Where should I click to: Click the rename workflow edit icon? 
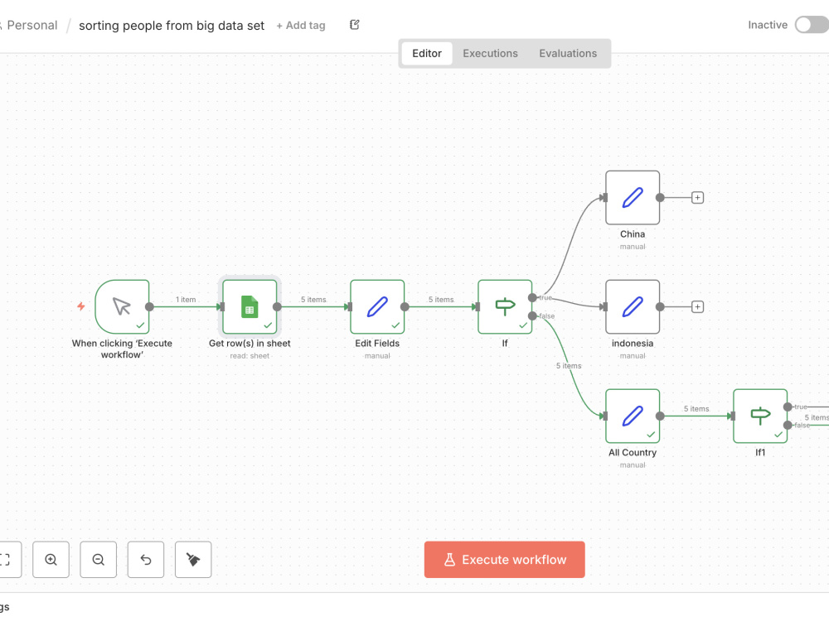pos(355,25)
